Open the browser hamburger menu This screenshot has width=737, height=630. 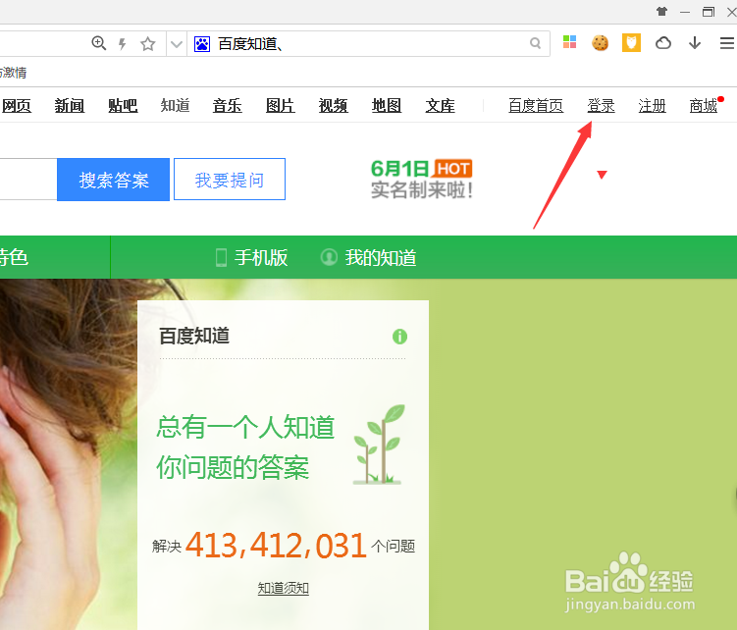[x=727, y=43]
